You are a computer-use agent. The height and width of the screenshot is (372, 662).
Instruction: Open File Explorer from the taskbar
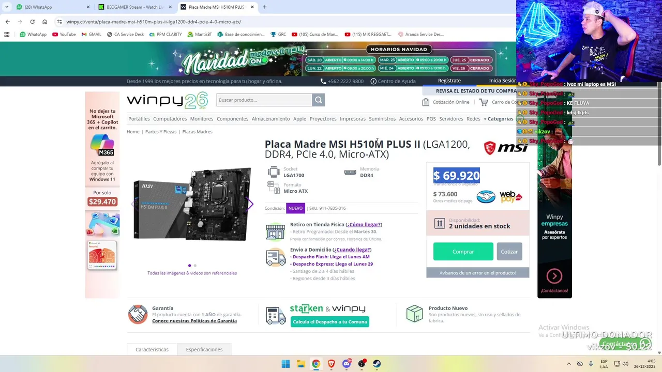pyautogui.click(x=300, y=364)
